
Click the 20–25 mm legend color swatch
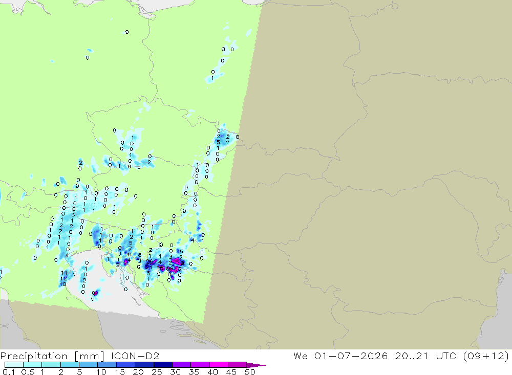pyautogui.click(x=144, y=365)
